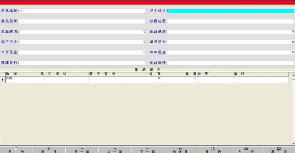The height and width of the screenshot is (153, 295).
Task: Click the 編號 column header in grid
Action: [x=22, y=74]
